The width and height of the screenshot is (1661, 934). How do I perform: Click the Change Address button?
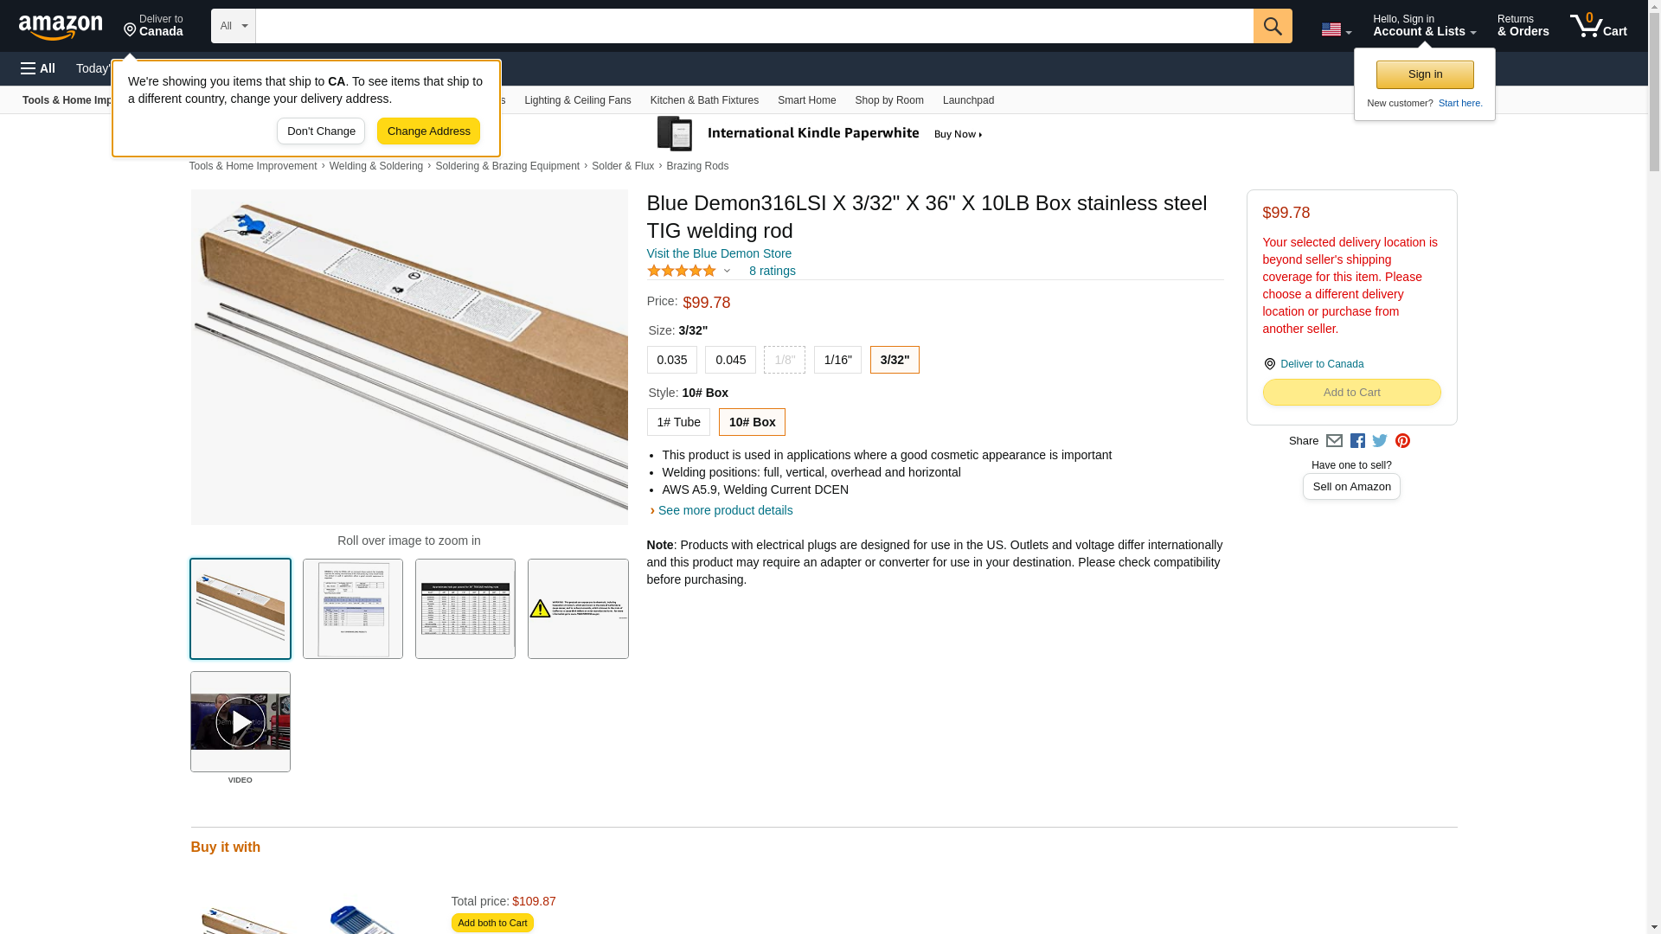(x=428, y=131)
